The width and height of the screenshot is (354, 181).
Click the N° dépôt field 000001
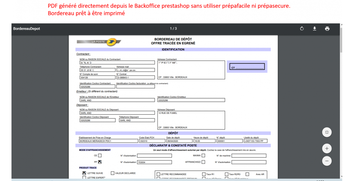pyautogui.click(x=230, y=141)
